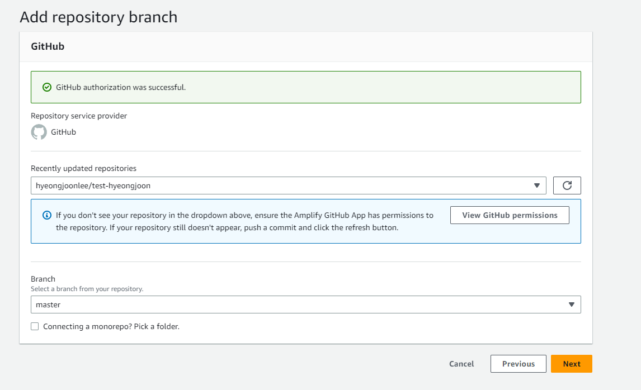Click the 'GitHub' panel header title
Image resolution: width=641 pixels, height=390 pixels.
pyautogui.click(x=48, y=46)
